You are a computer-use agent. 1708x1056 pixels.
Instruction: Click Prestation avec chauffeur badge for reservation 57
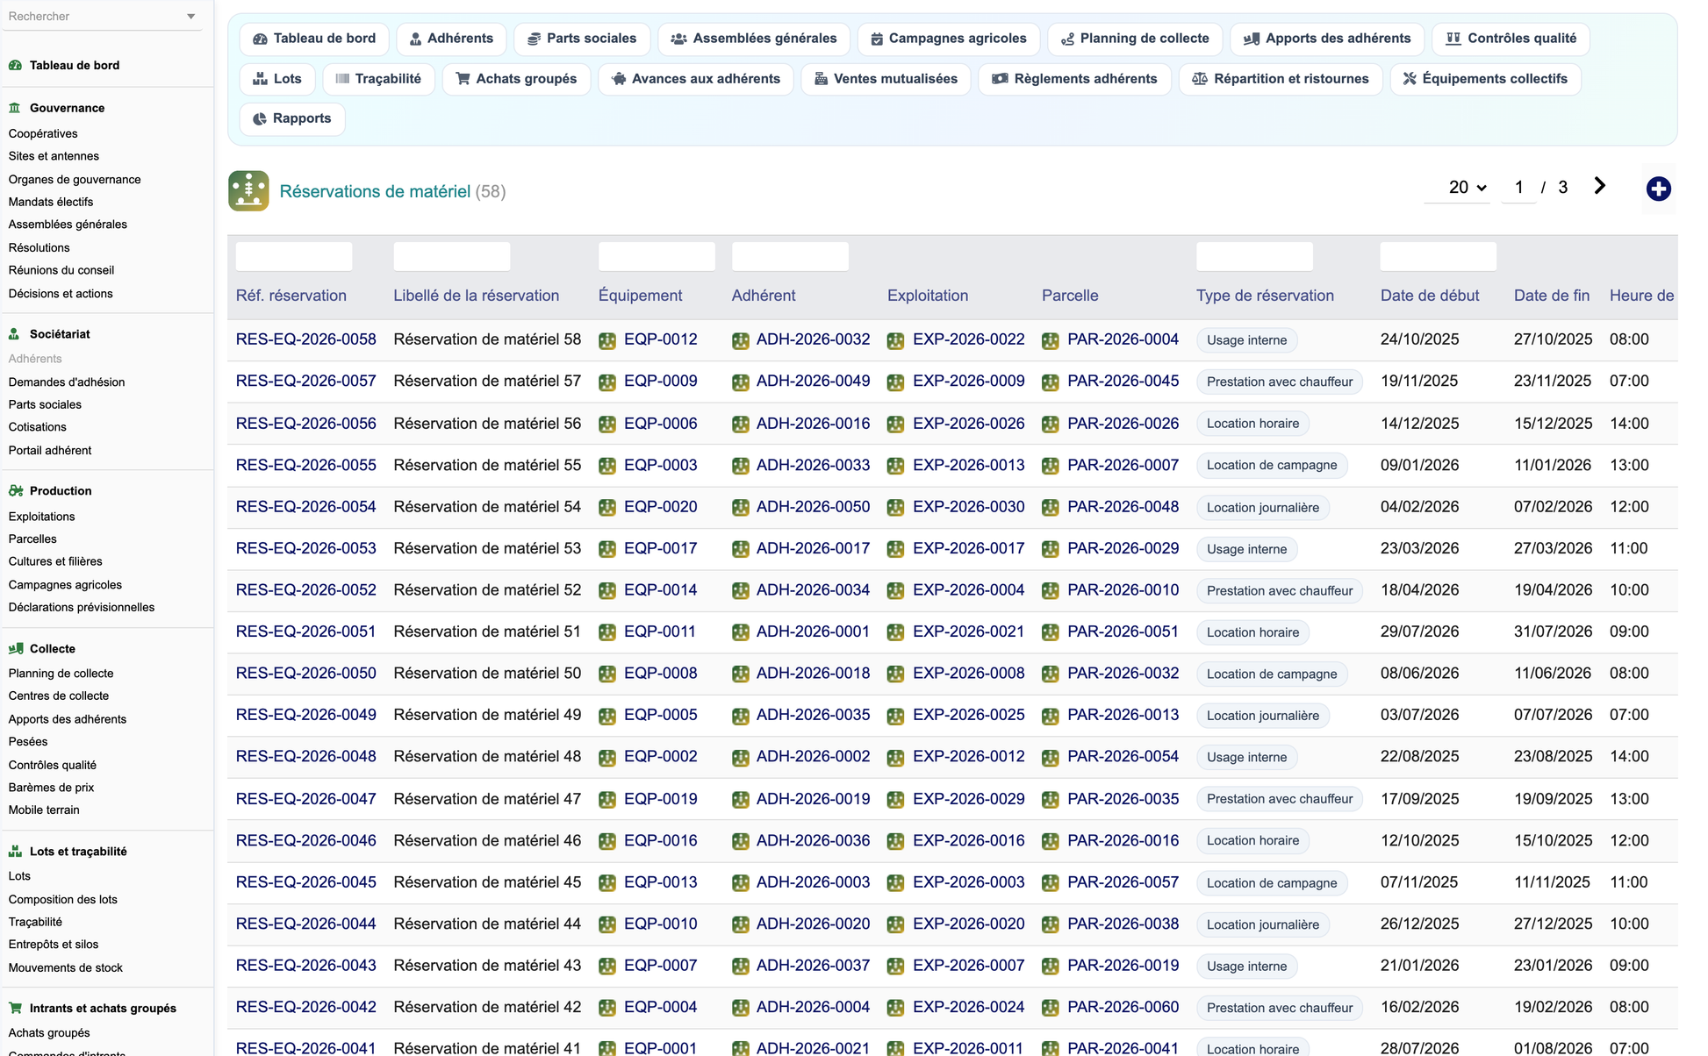pos(1280,382)
